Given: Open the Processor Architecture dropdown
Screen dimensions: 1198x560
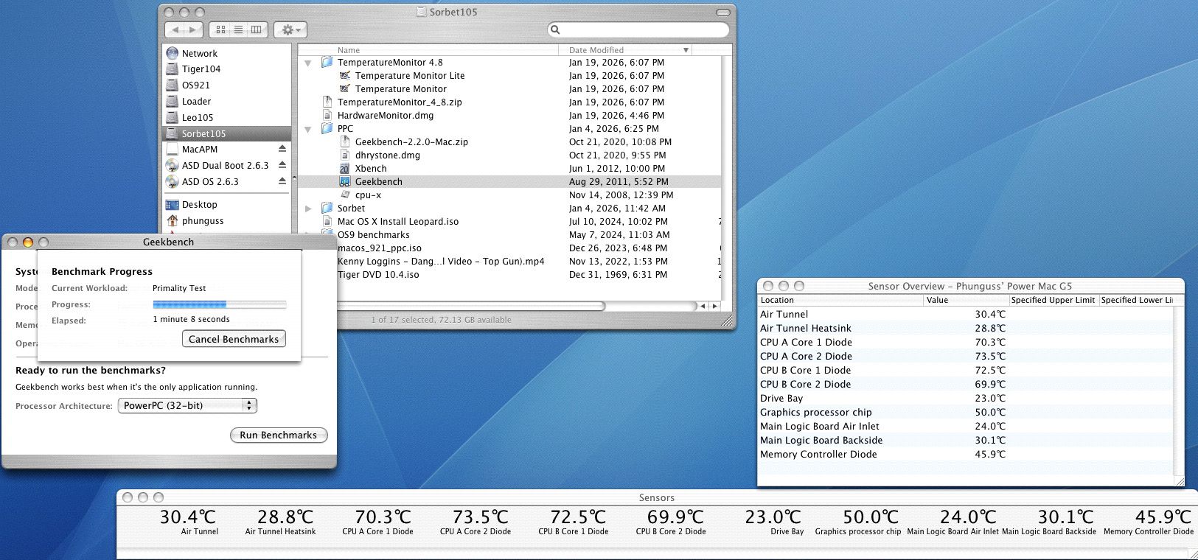Looking at the screenshot, I should (x=187, y=405).
